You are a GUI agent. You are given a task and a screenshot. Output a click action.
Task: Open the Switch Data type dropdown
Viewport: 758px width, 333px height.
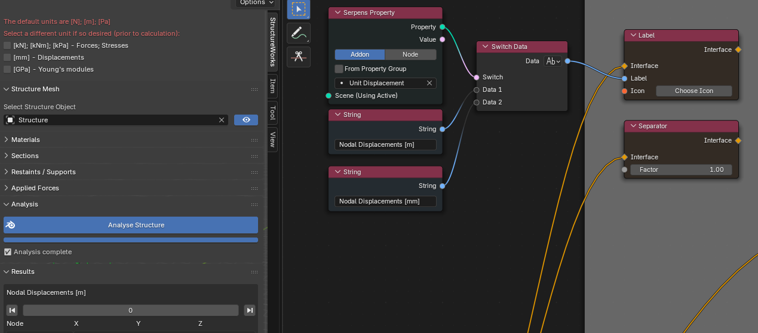click(x=553, y=61)
